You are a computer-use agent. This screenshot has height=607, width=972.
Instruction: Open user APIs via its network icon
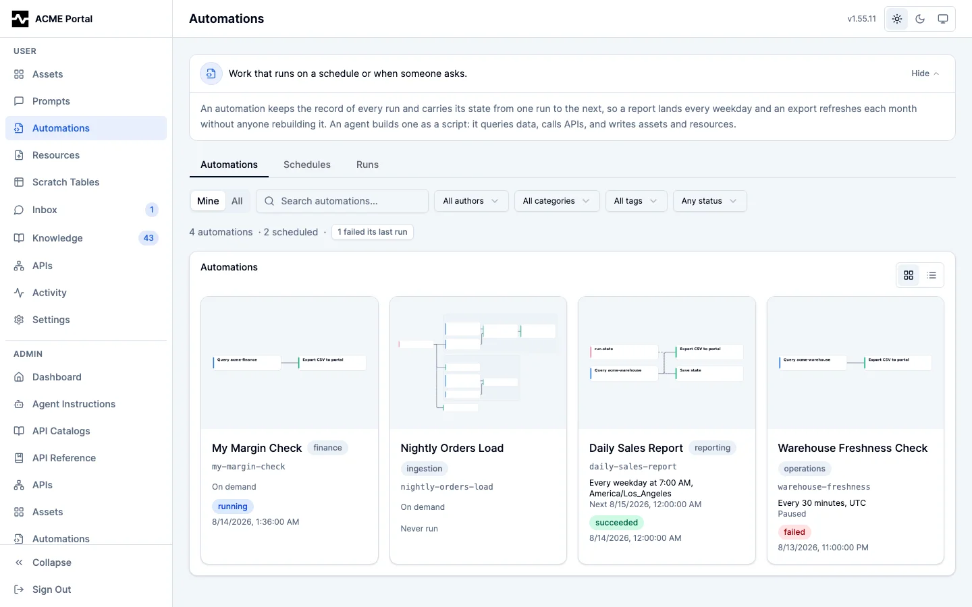(x=19, y=266)
